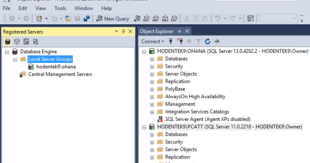Select Database Engine server type icon in Registered Servers
The height and width of the screenshot is (163, 310).
(x=8, y=41)
